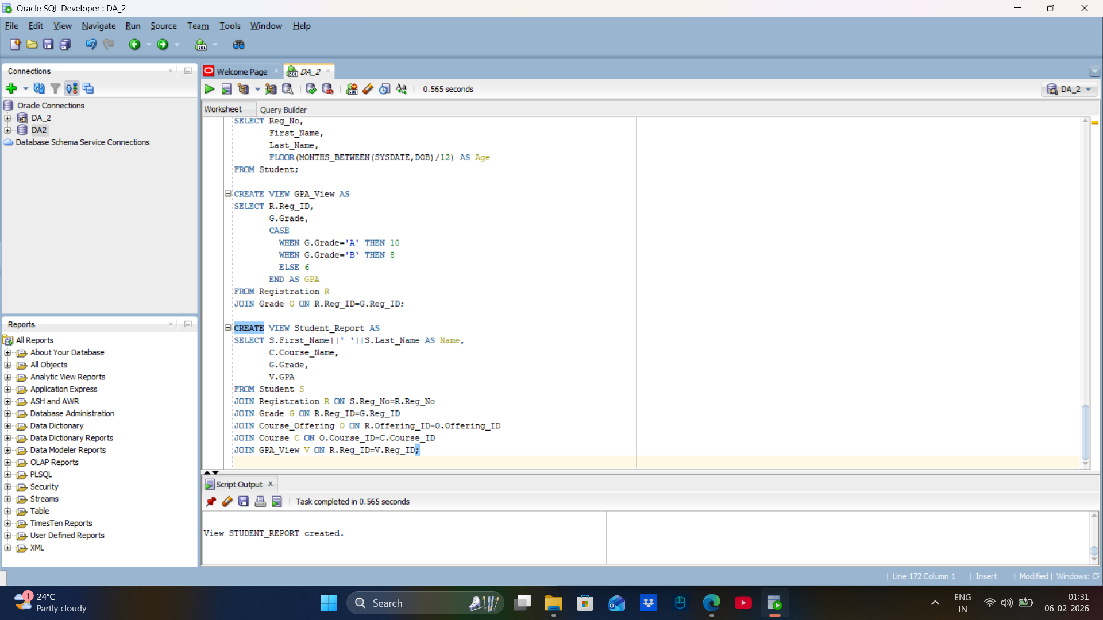This screenshot has height=620, width=1103.
Task: Open the Tools menu
Action: 229,26
